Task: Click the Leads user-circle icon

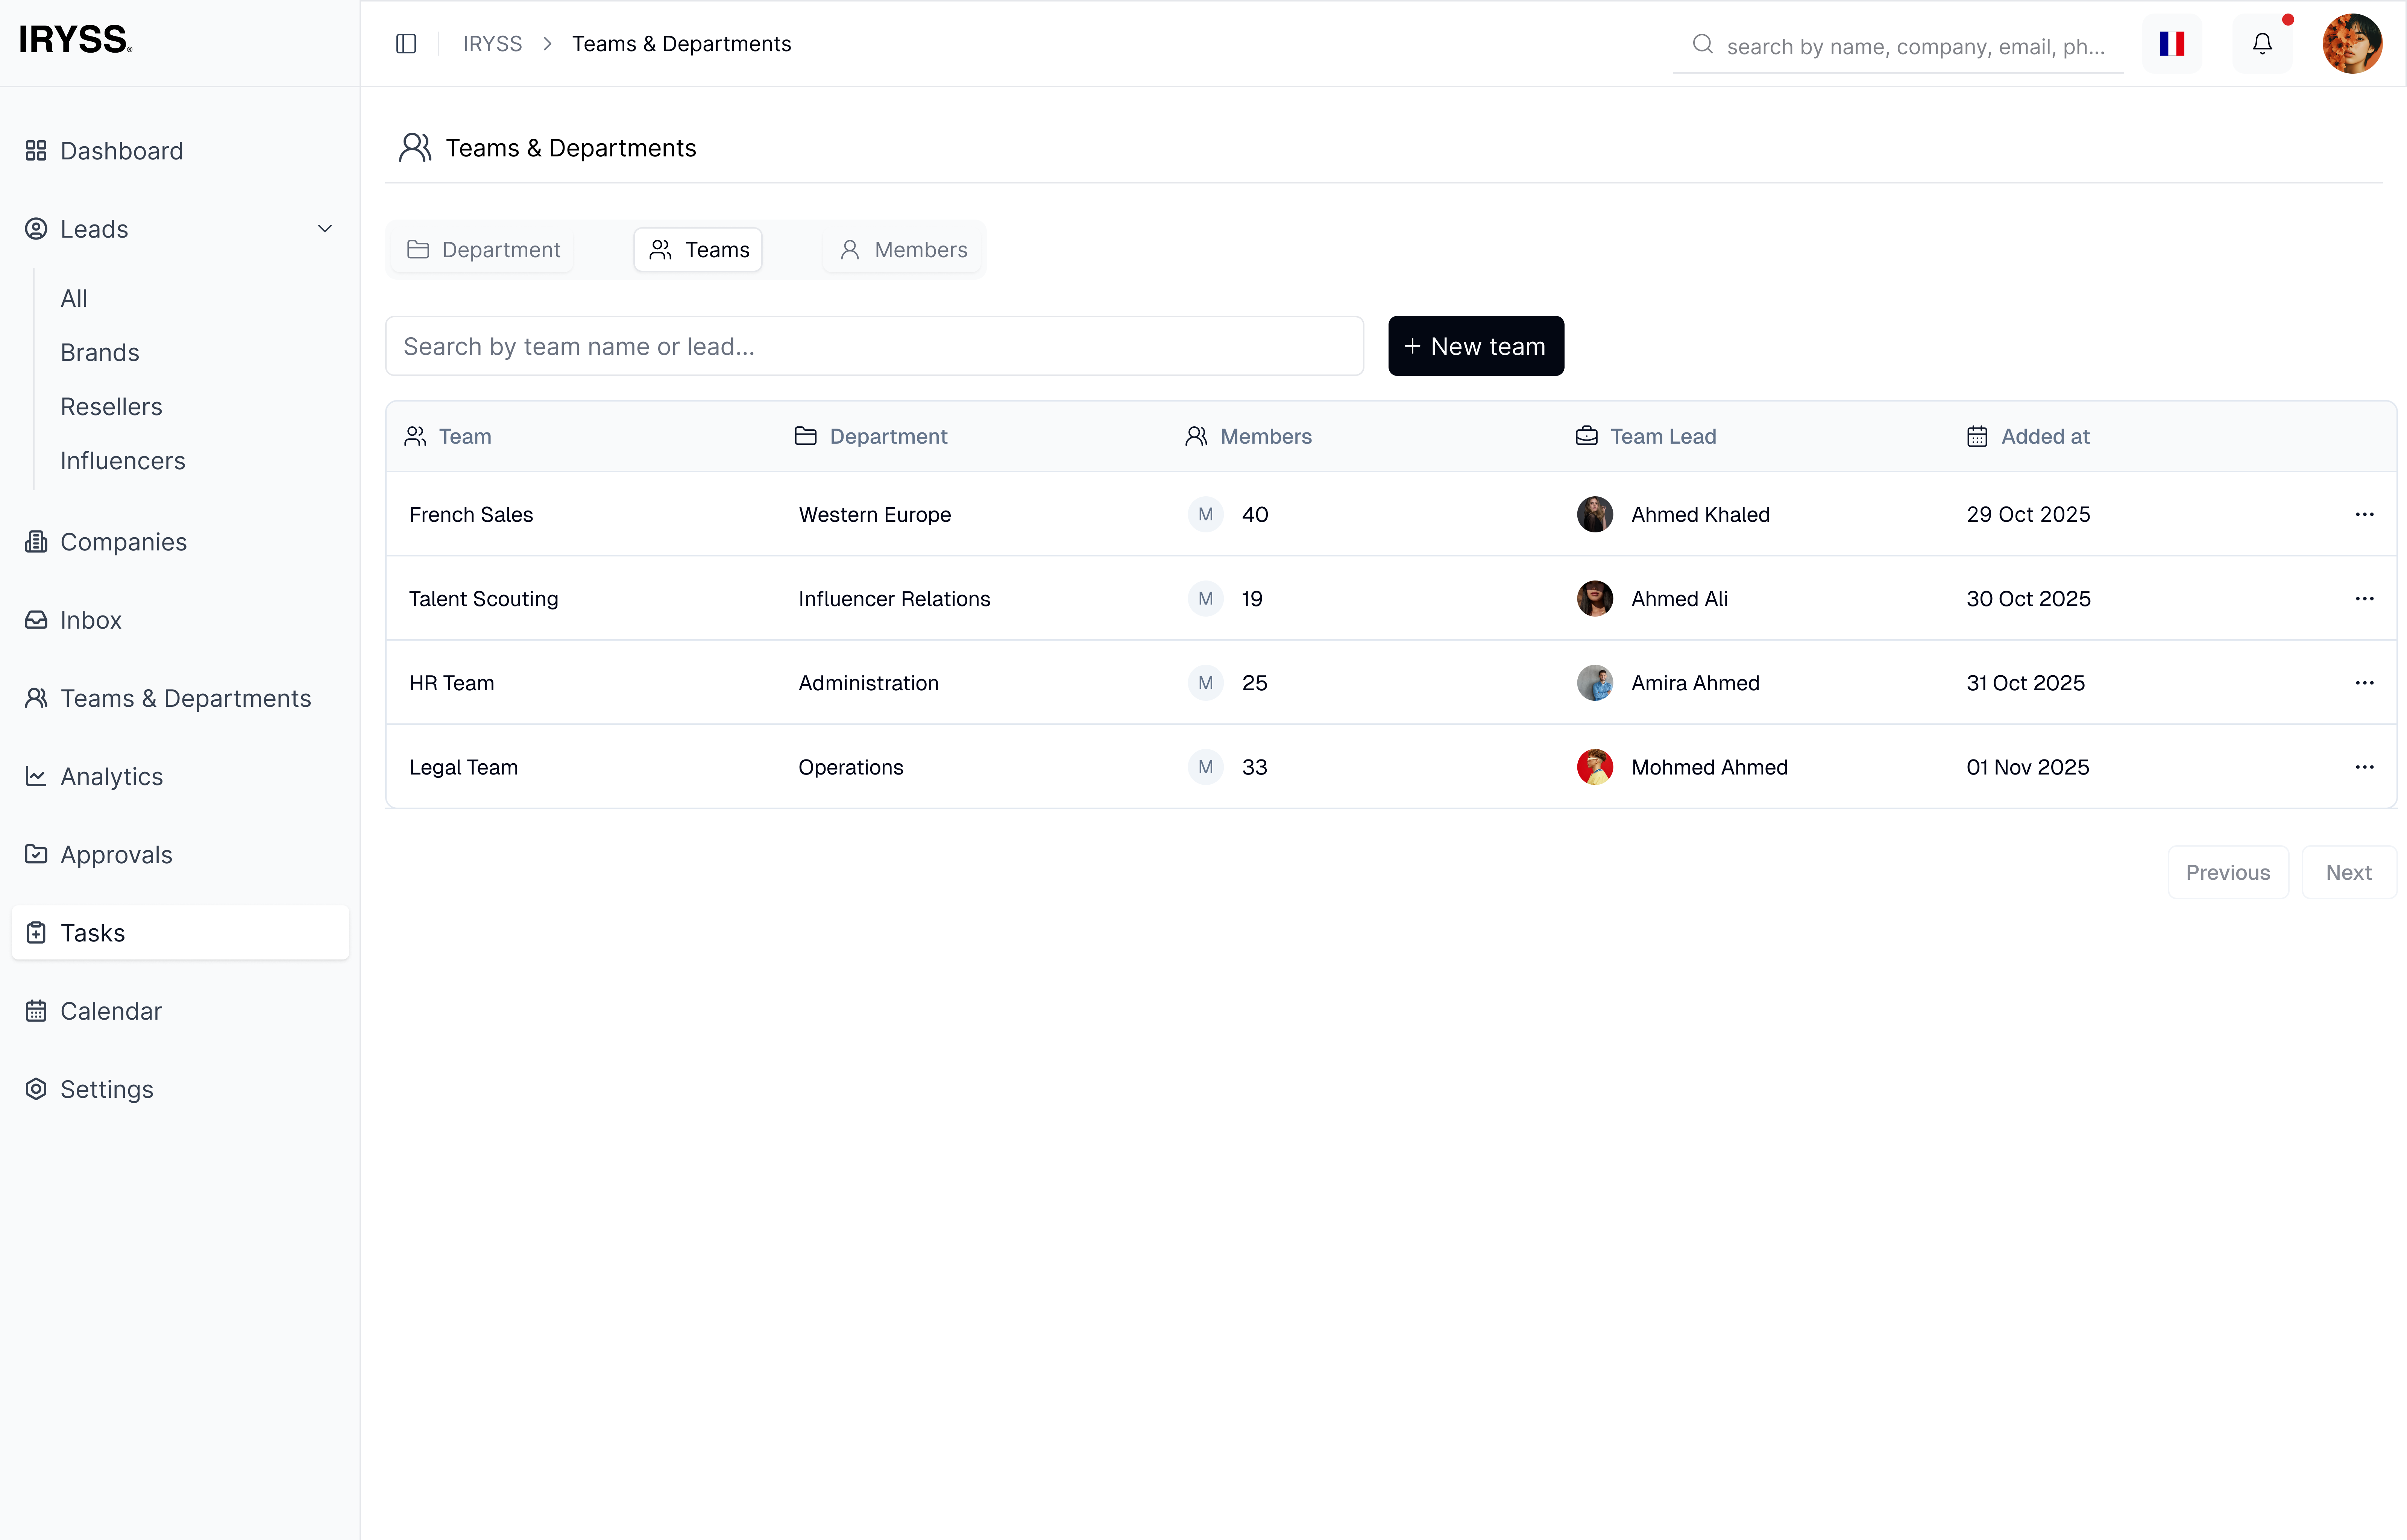Action: [36, 229]
